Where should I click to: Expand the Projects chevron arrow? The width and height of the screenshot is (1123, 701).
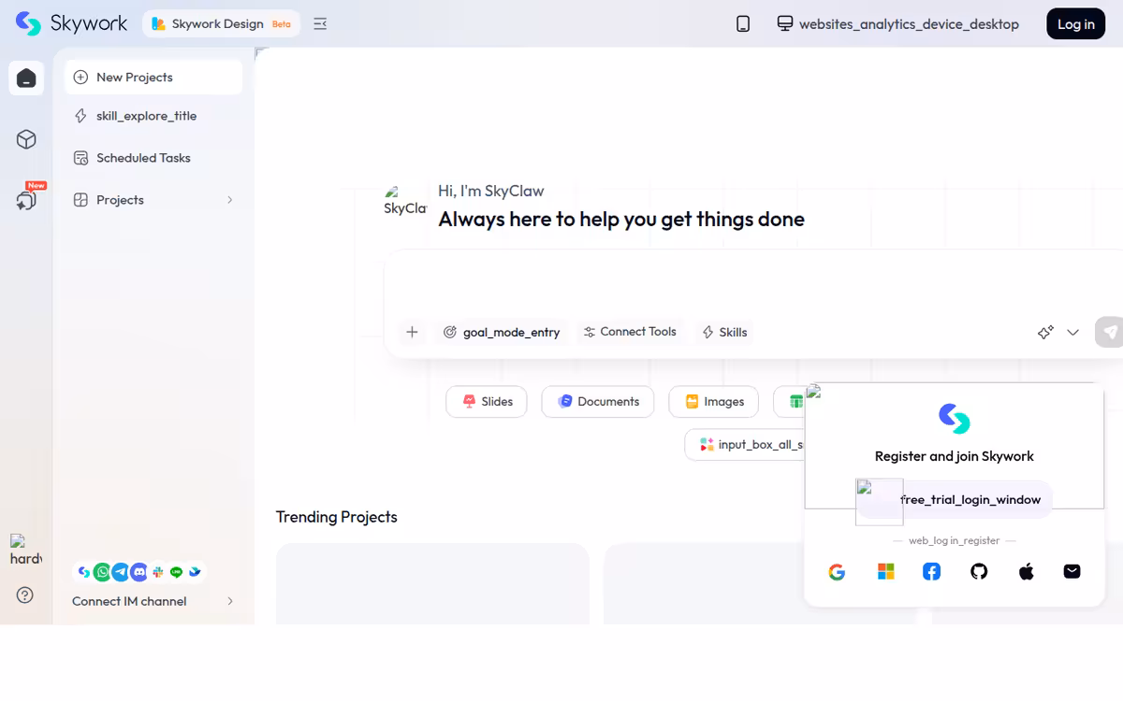pyautogui.click(x=229, y=200)
